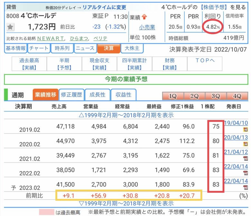
Task: Click the 信用倍率 value 1.55倍
Action: pos(235,27)
